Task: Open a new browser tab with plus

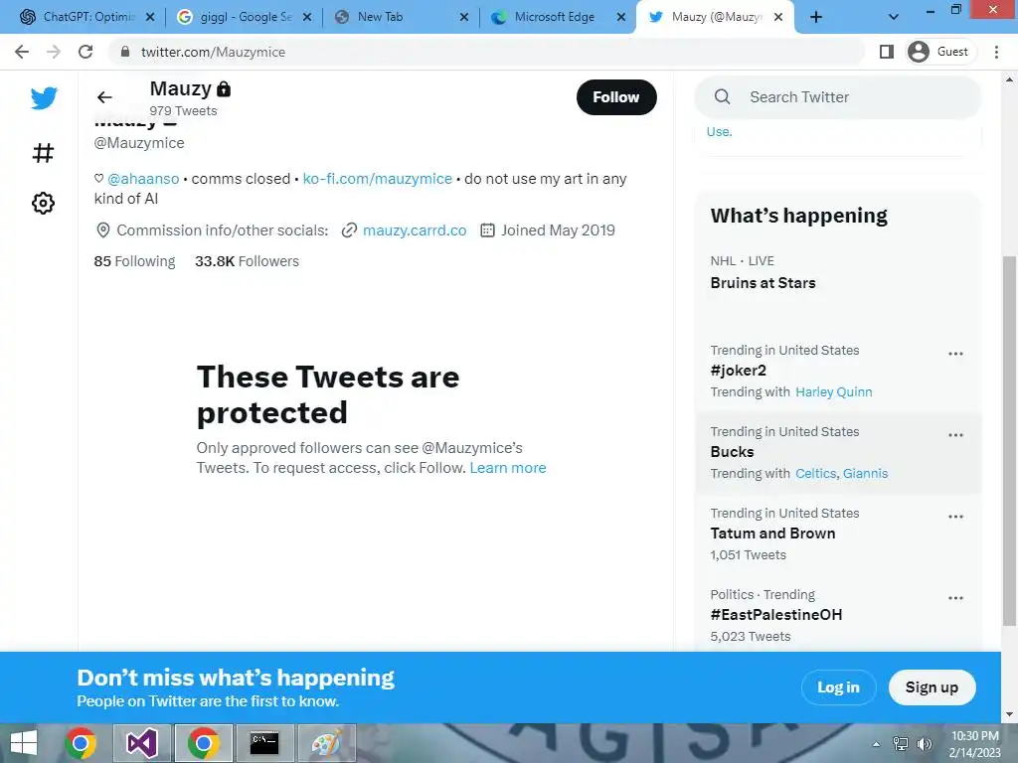Action: coord(816,18)
